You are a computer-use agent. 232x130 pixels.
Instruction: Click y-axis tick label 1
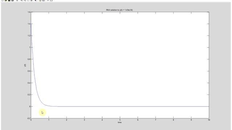30,47
